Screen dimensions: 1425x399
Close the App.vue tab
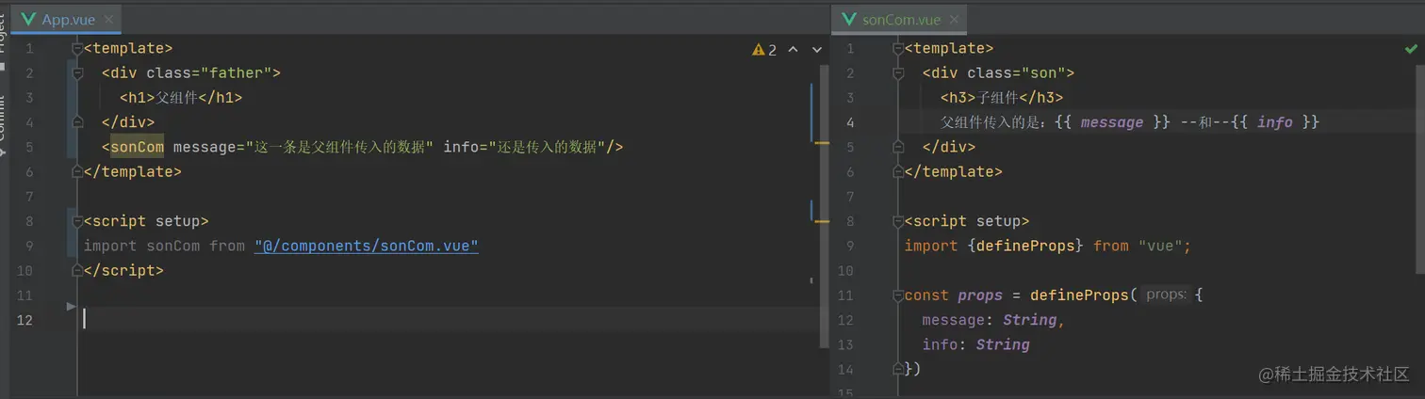point(107,20)
